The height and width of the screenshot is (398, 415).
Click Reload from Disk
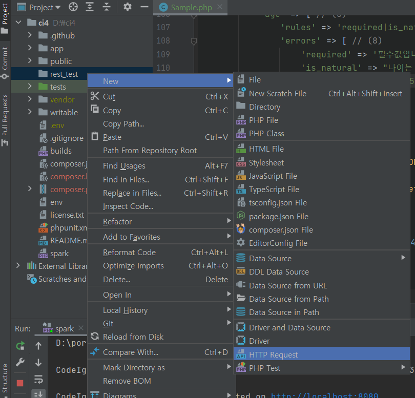[160, 337]
